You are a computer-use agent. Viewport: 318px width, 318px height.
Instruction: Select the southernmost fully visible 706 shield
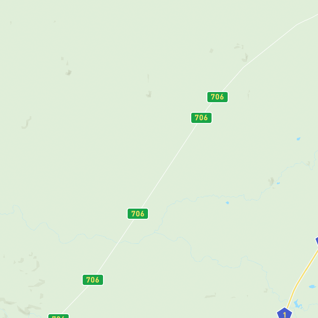point(93,280)
